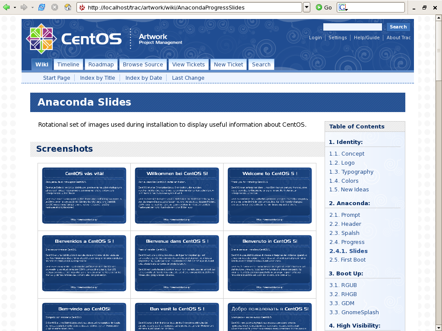Viewport: 442px width, 331px height.
Task: Switch to the Timeline tab
Action: pos(68,65)
